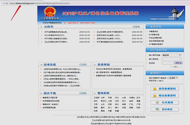Click the magnifier icon on 公共查询 button
Screen dimensions: 190x125
(157, 102)
